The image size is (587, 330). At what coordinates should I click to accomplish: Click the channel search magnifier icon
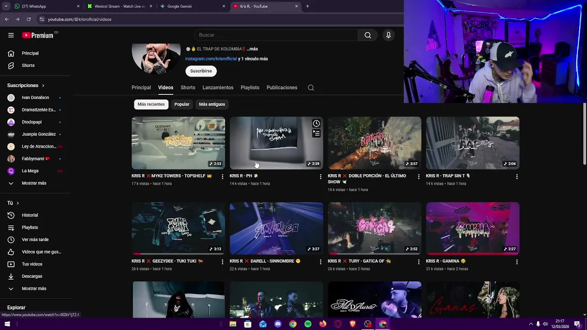coord(311,88)
